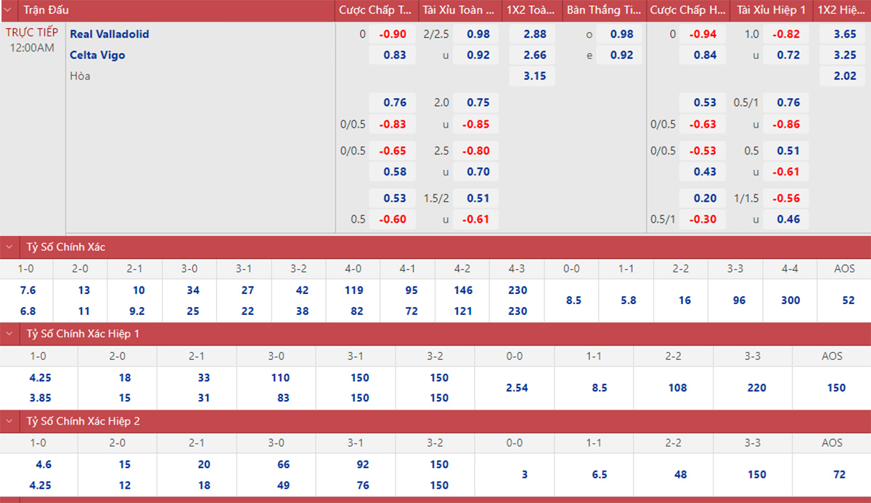This screenshot has height=503, width=871.
Task: Select even goals odds 0.92 under Bàn Thắng
Action: pyautogui.click(x=621, y=55)
